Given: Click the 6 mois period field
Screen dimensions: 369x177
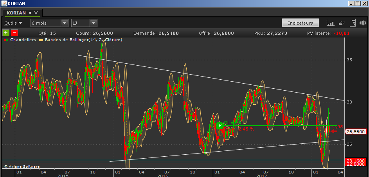Looking at the screenshot, I should coord(46,23).
